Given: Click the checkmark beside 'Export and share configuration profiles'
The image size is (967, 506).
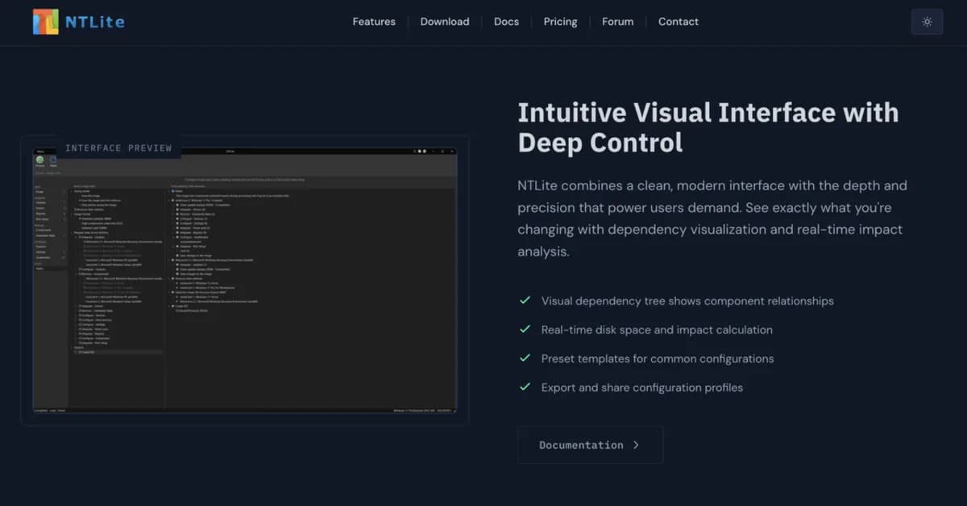Looking at the screenshot, I should click(525, 387).
